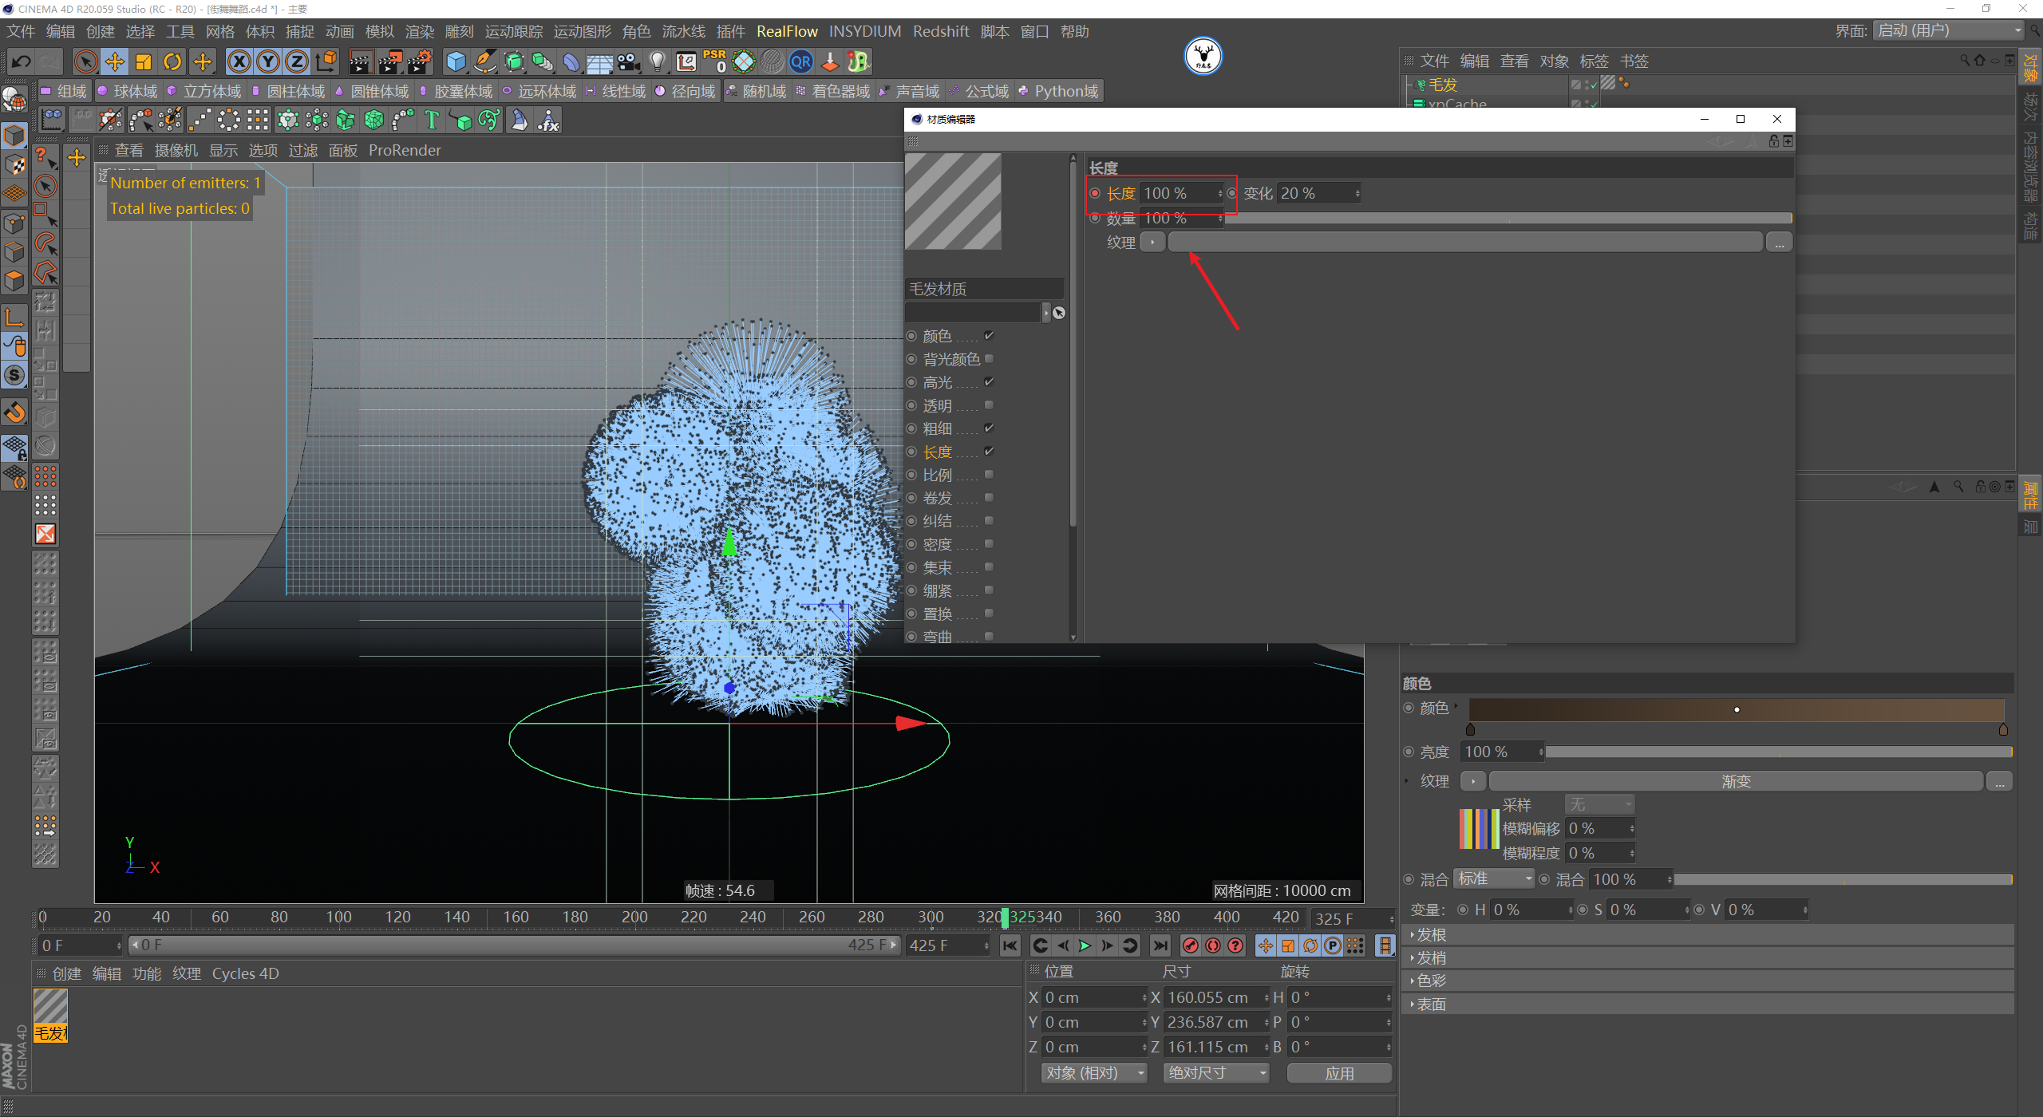Click the 应用 apply button
The width and height of the screenshot is (2043, 1117).
pos(1338,1073)
